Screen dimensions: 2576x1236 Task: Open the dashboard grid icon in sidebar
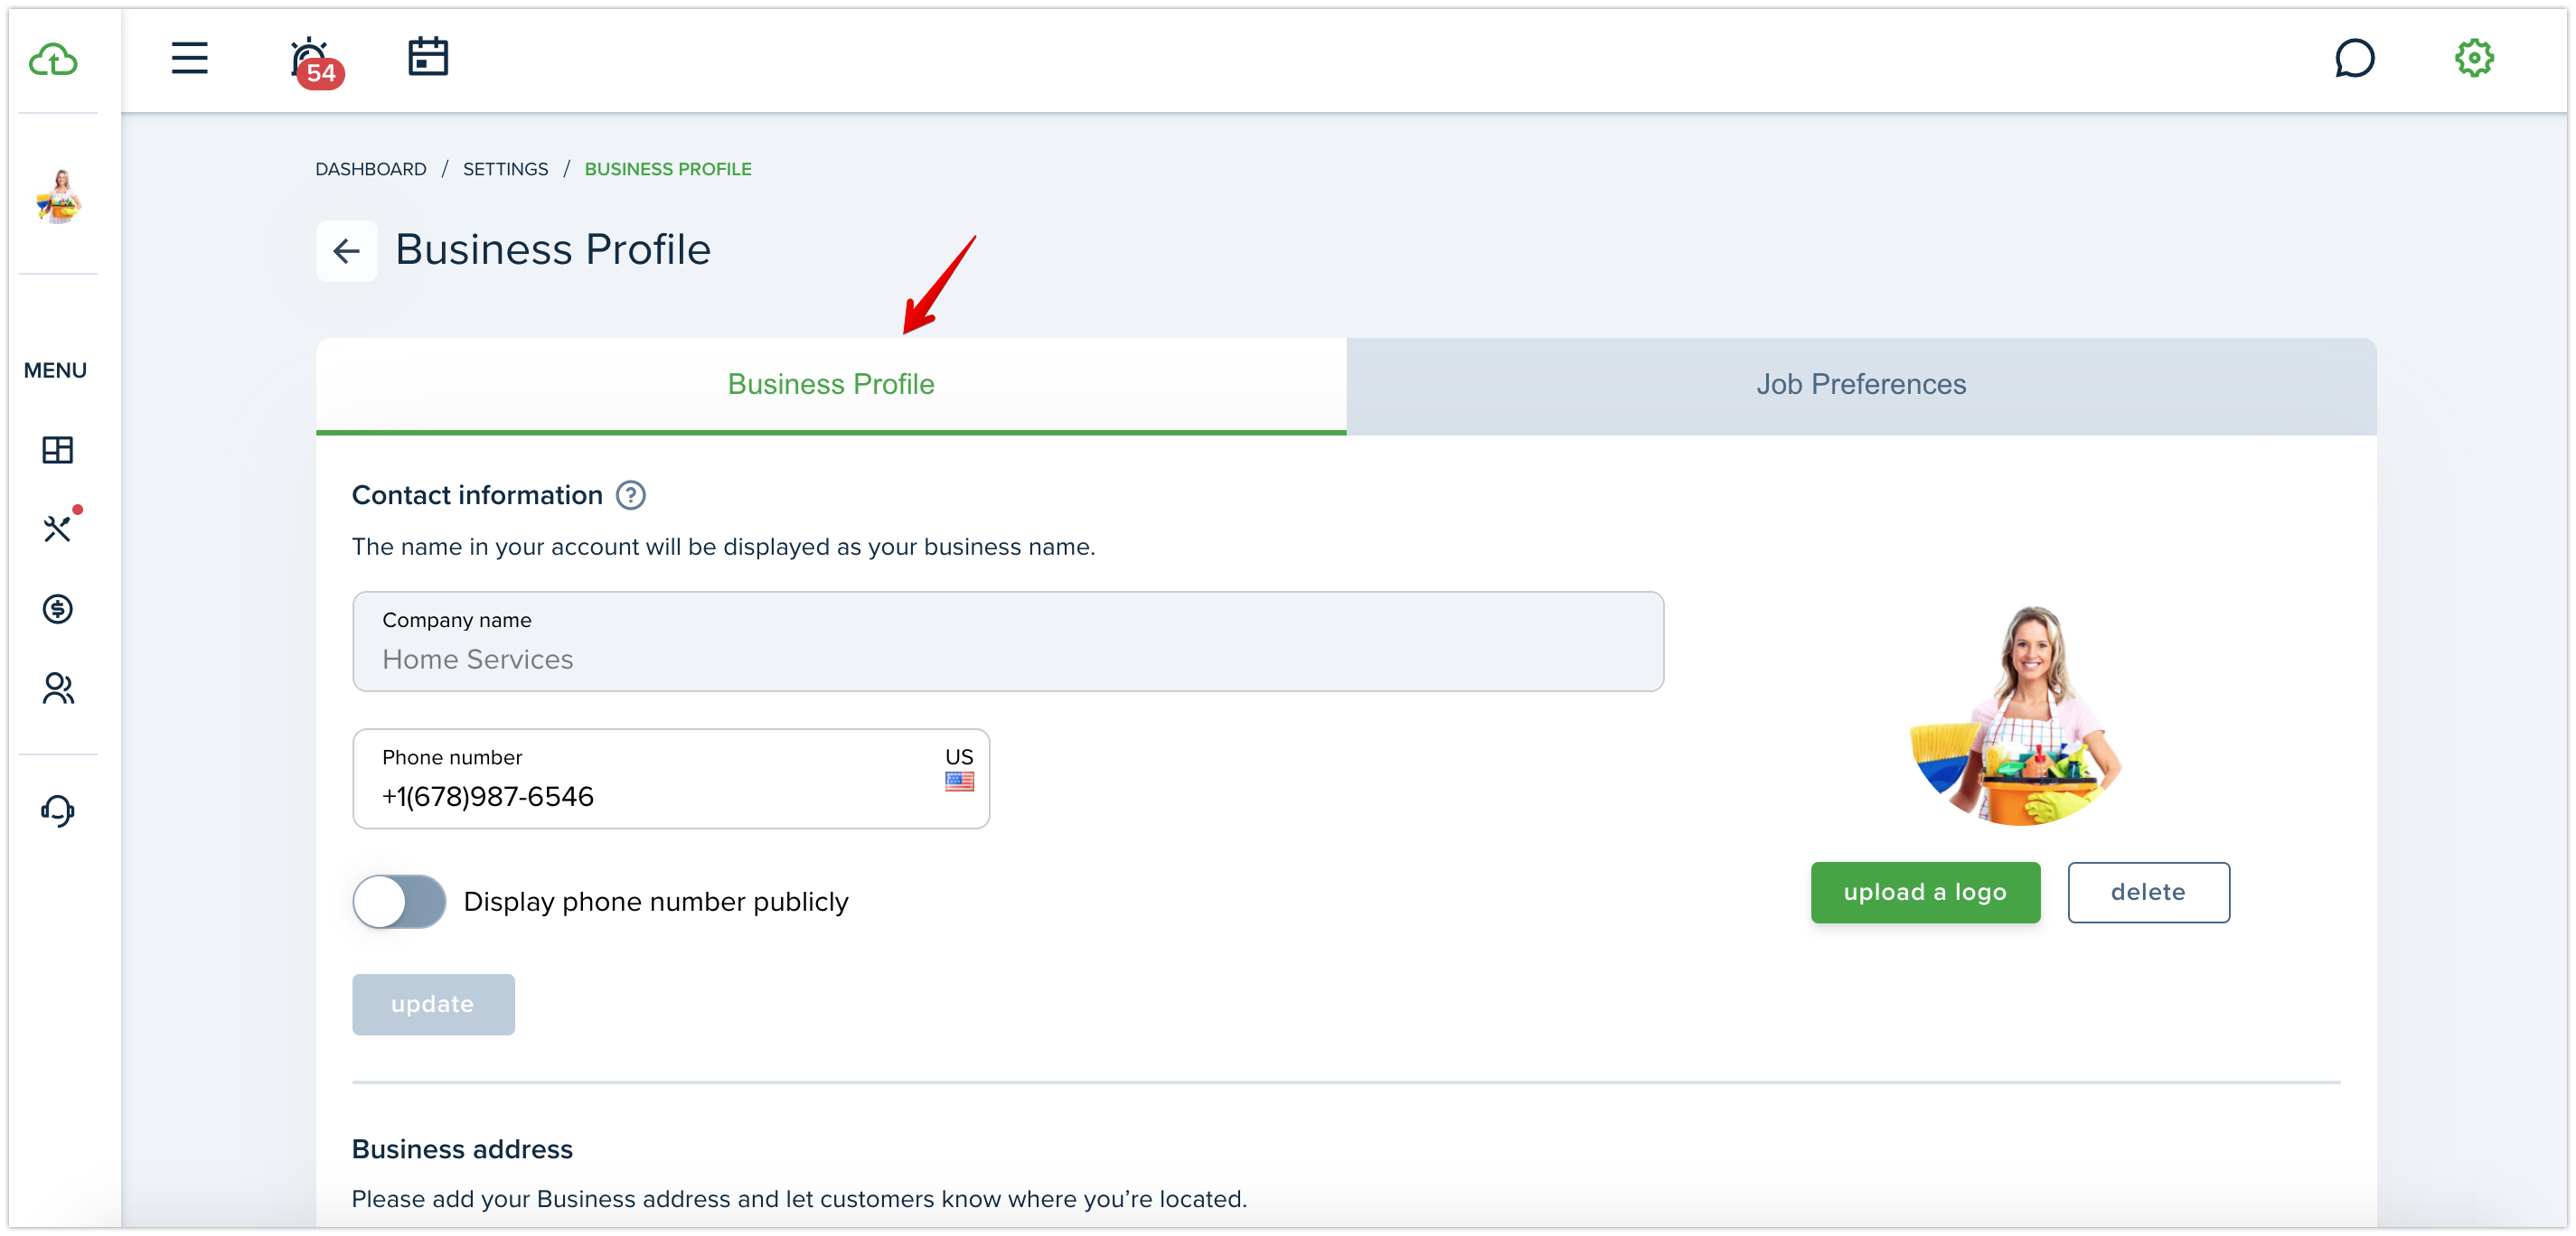[58, 450]
